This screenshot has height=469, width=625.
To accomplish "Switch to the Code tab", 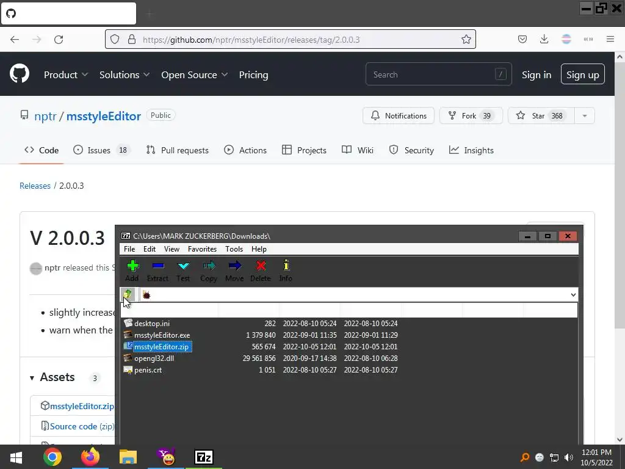I will pyautogui.click(x=42, y=150).
